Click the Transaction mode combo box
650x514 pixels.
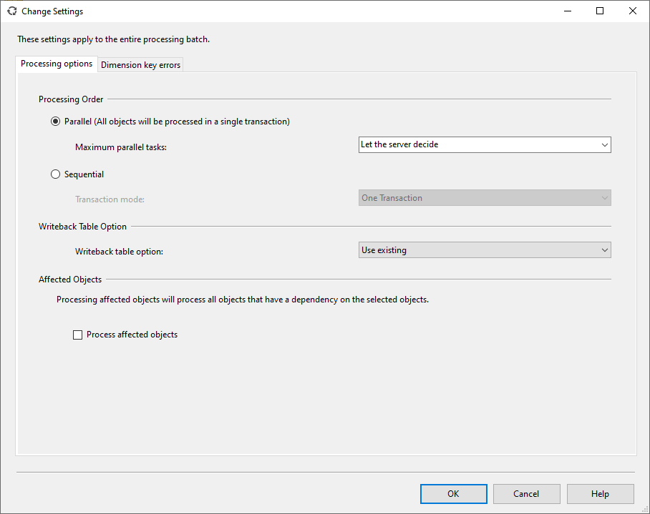[485, 198]
